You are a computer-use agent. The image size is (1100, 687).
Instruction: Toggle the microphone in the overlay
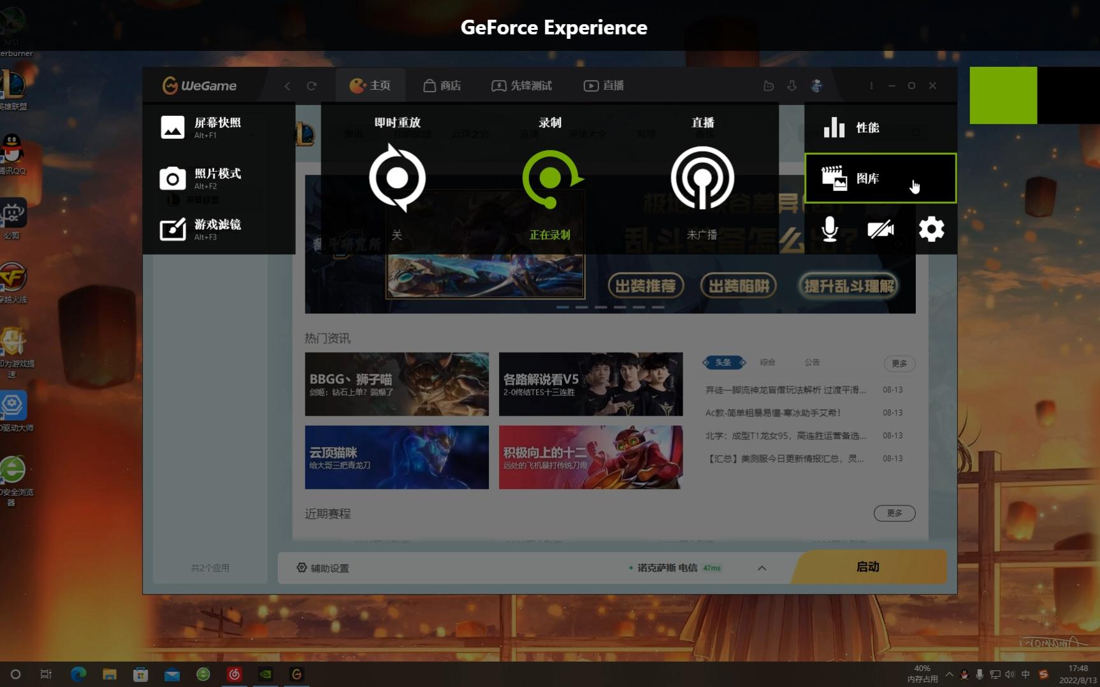(x=829, y=229)
